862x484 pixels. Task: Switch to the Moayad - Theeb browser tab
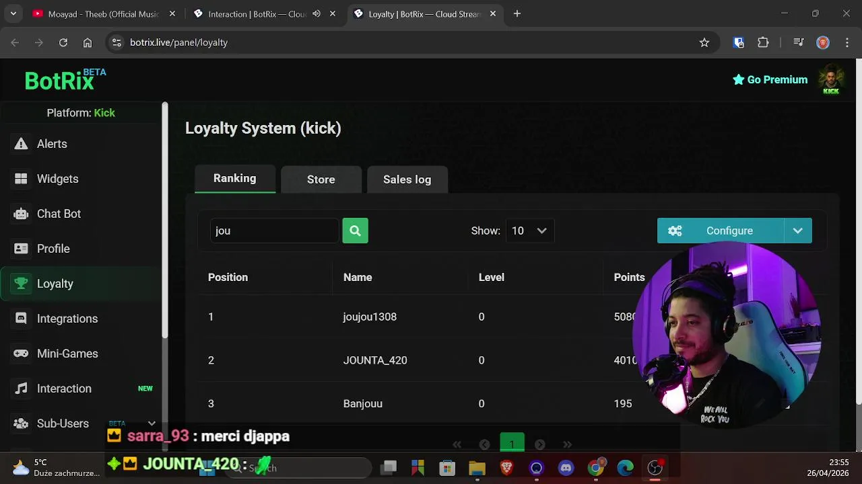pyautogui.click(x=104, y=13)
